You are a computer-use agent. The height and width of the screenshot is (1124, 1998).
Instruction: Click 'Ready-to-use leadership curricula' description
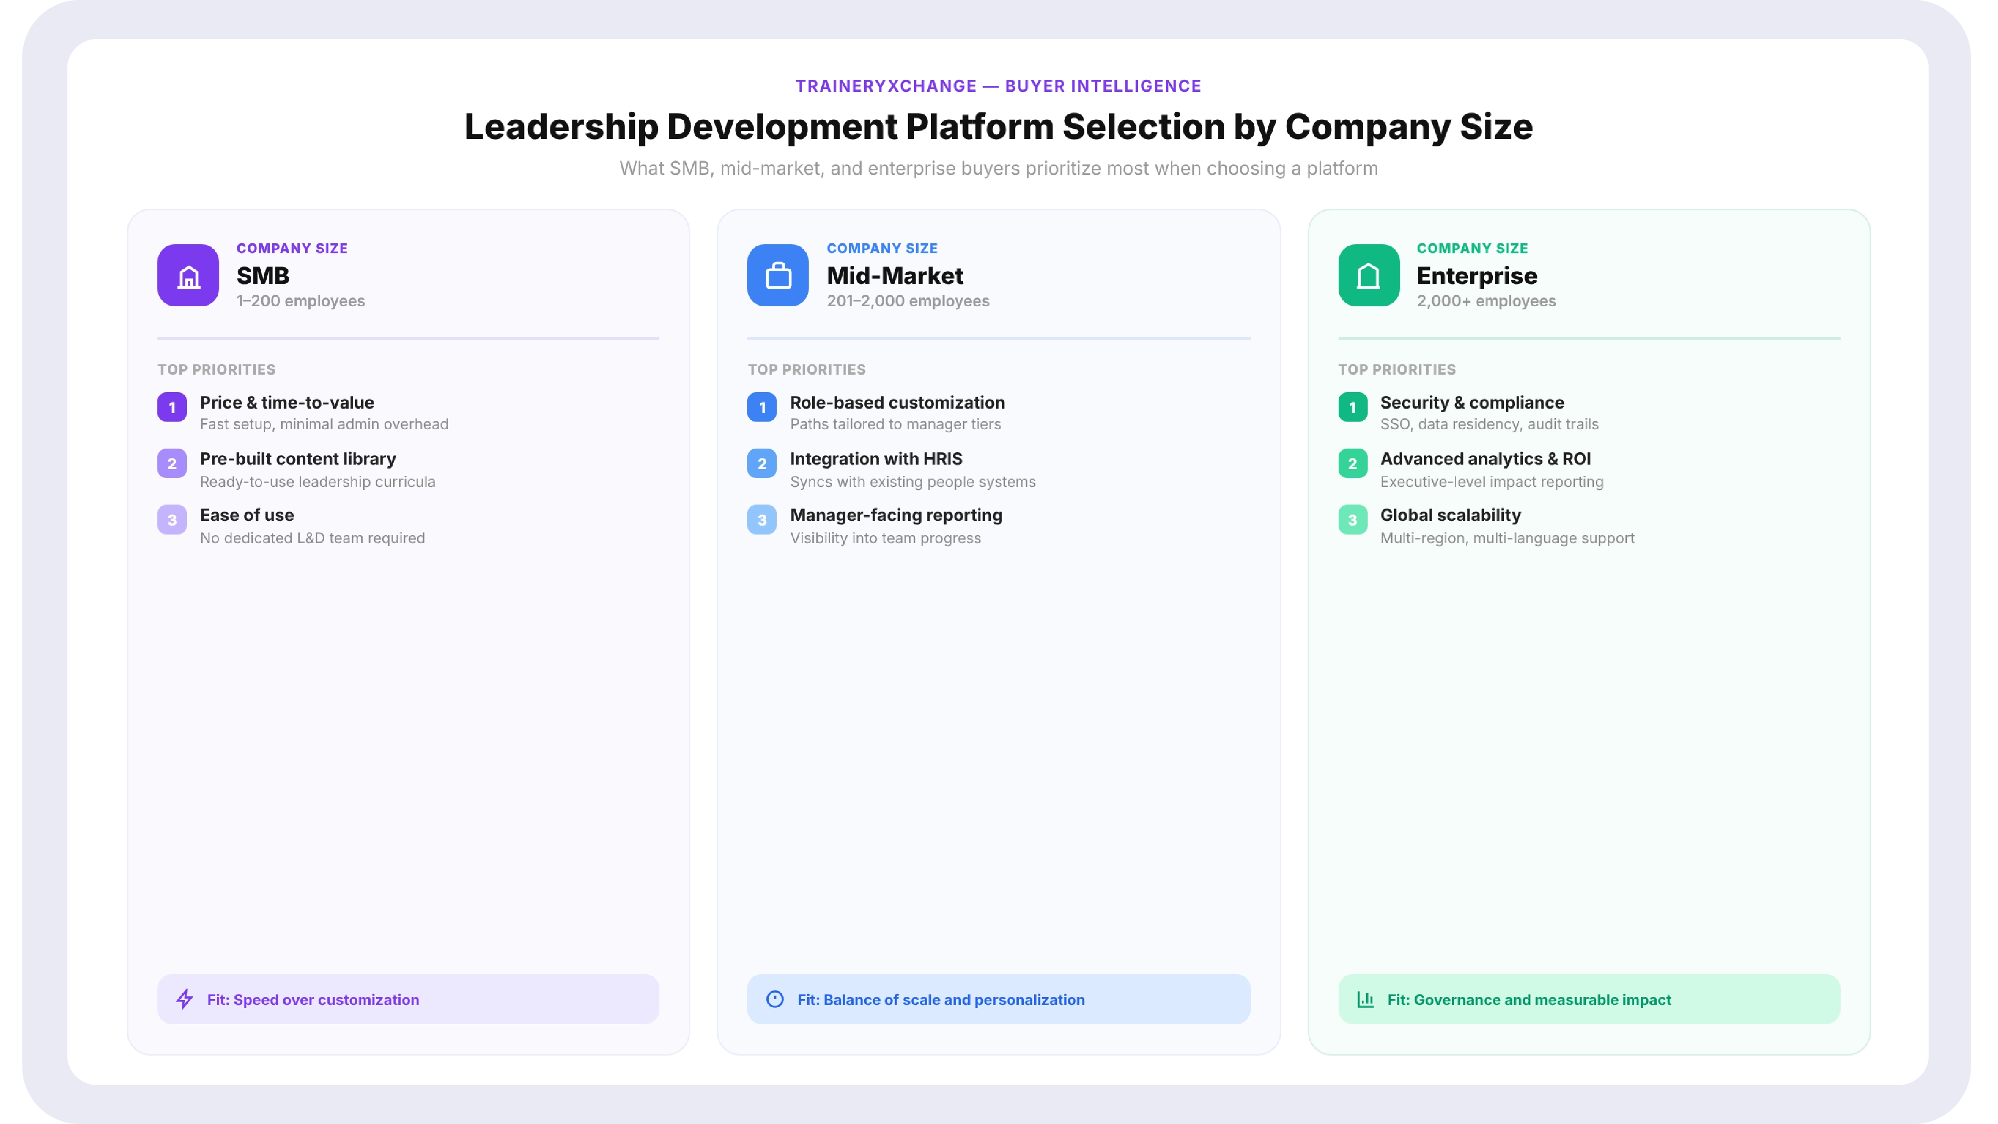pyautogui.click(x=318, y=482)
